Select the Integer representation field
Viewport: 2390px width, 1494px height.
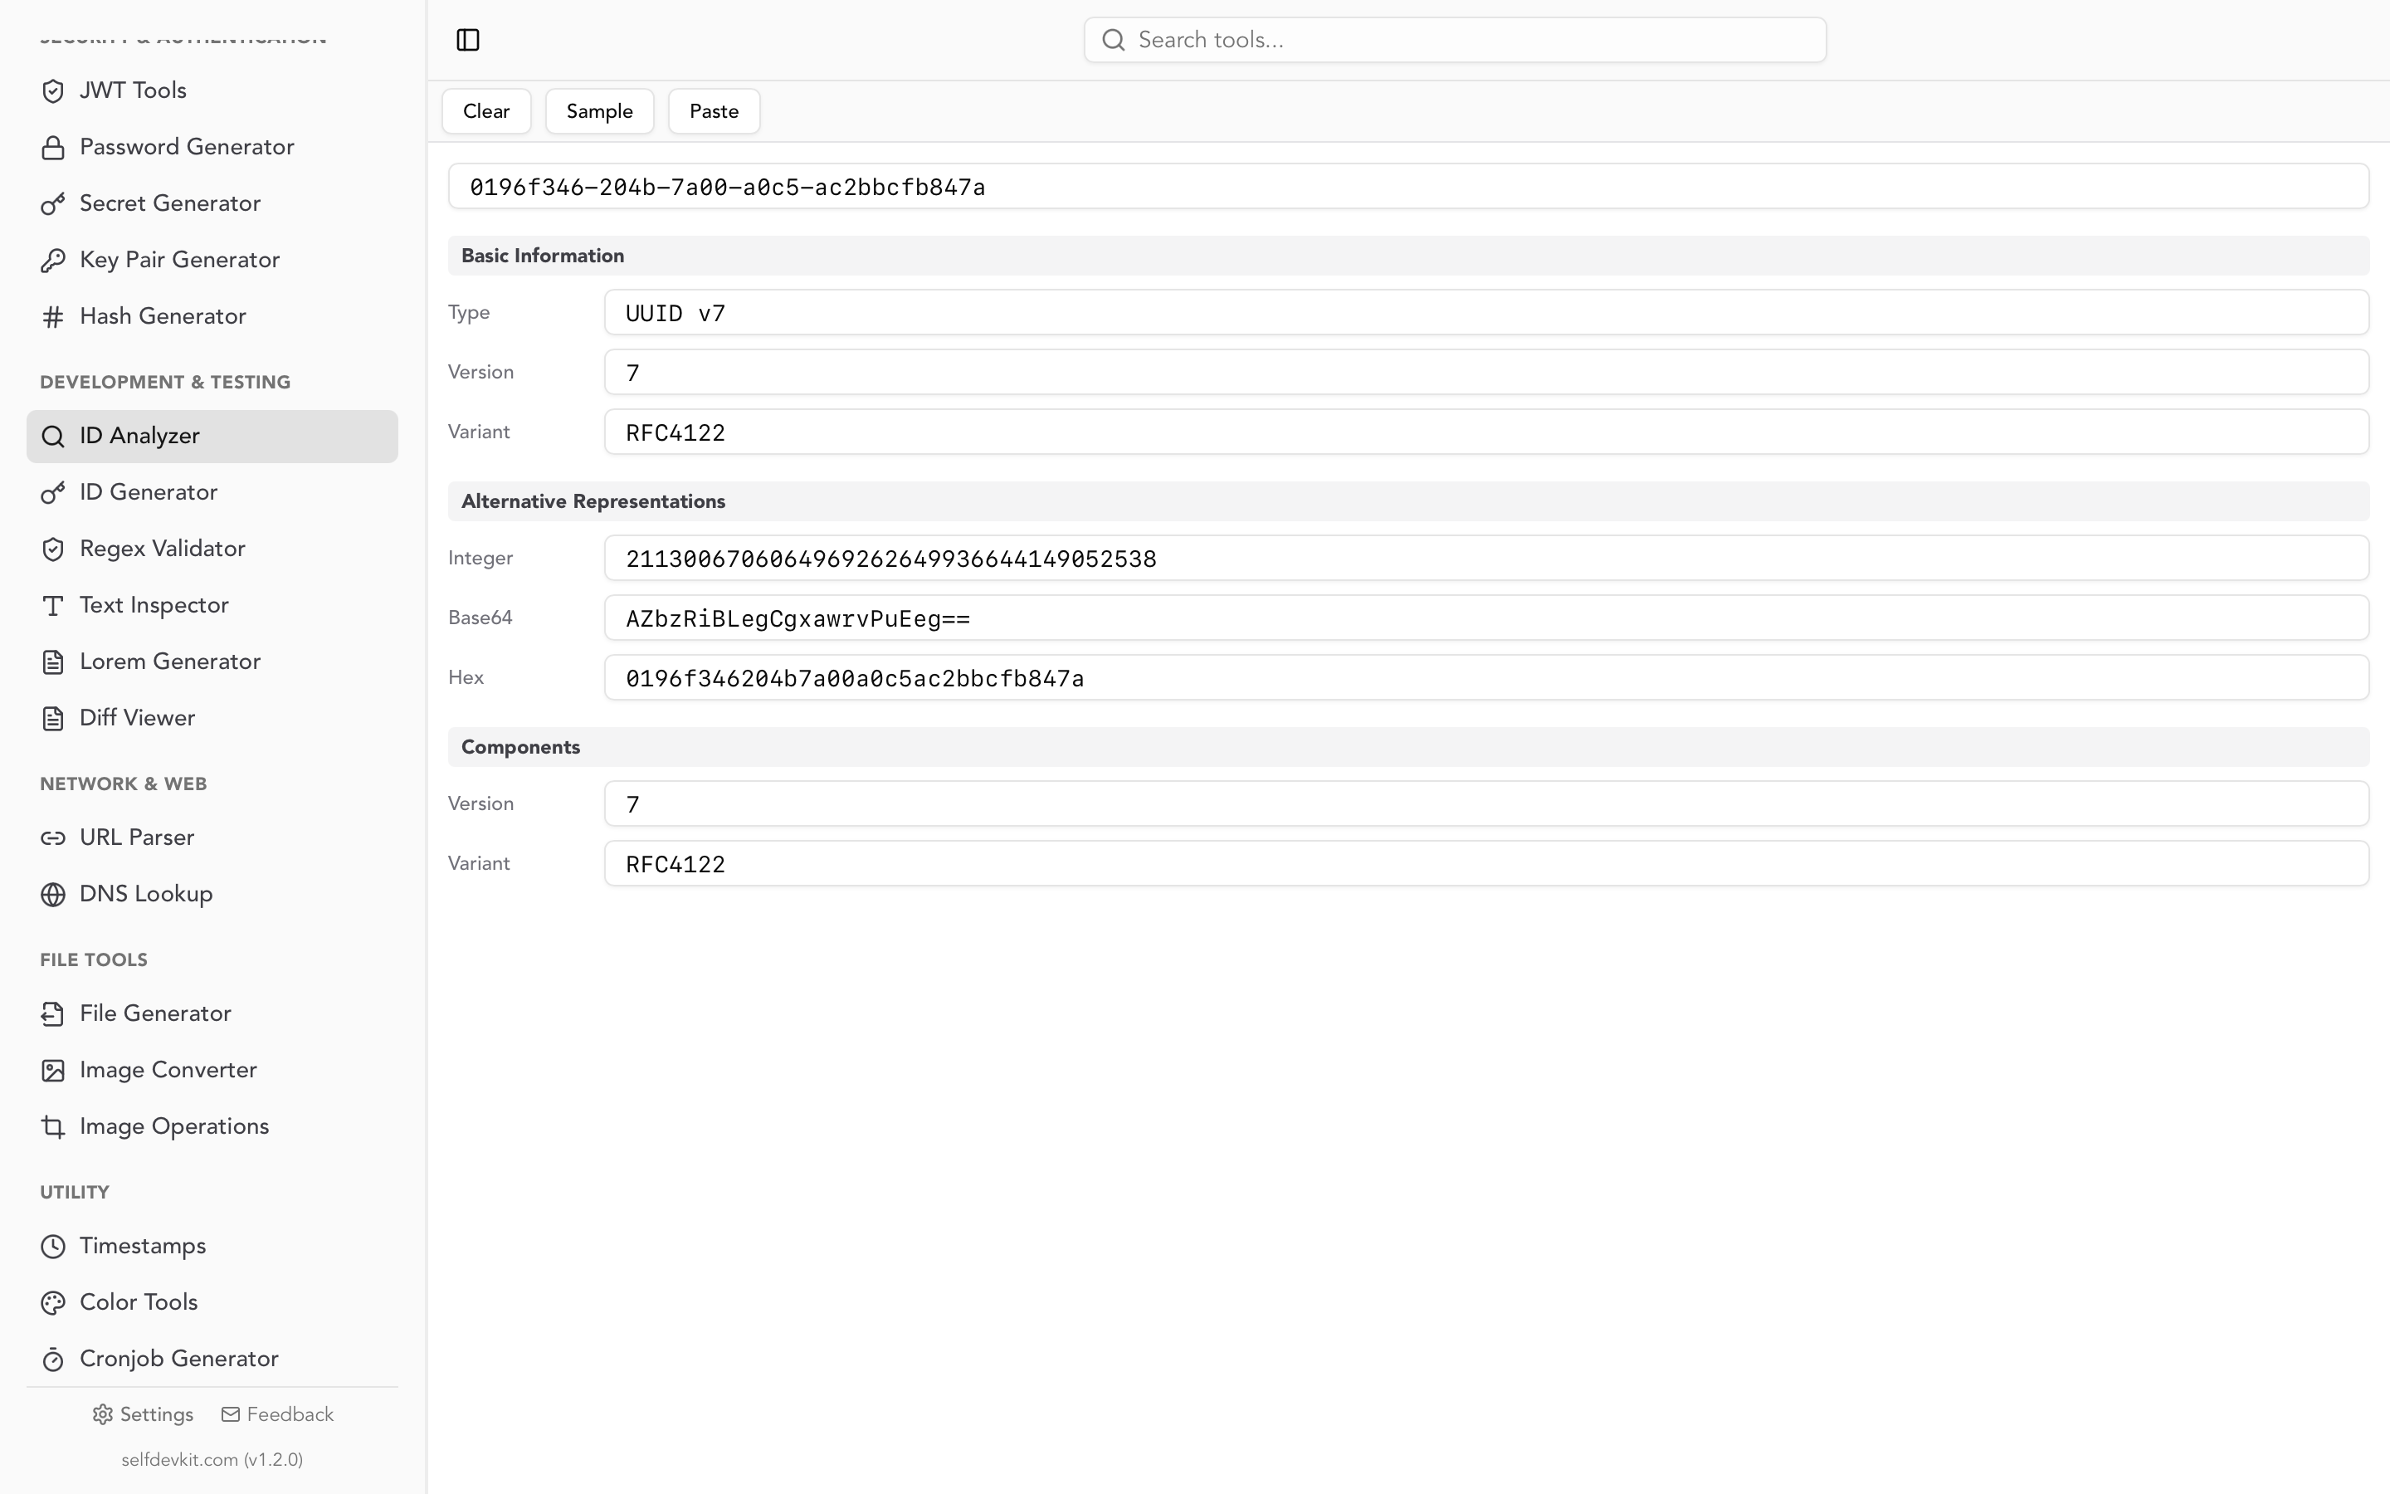pyautogui.click(x=1486, y=559)
